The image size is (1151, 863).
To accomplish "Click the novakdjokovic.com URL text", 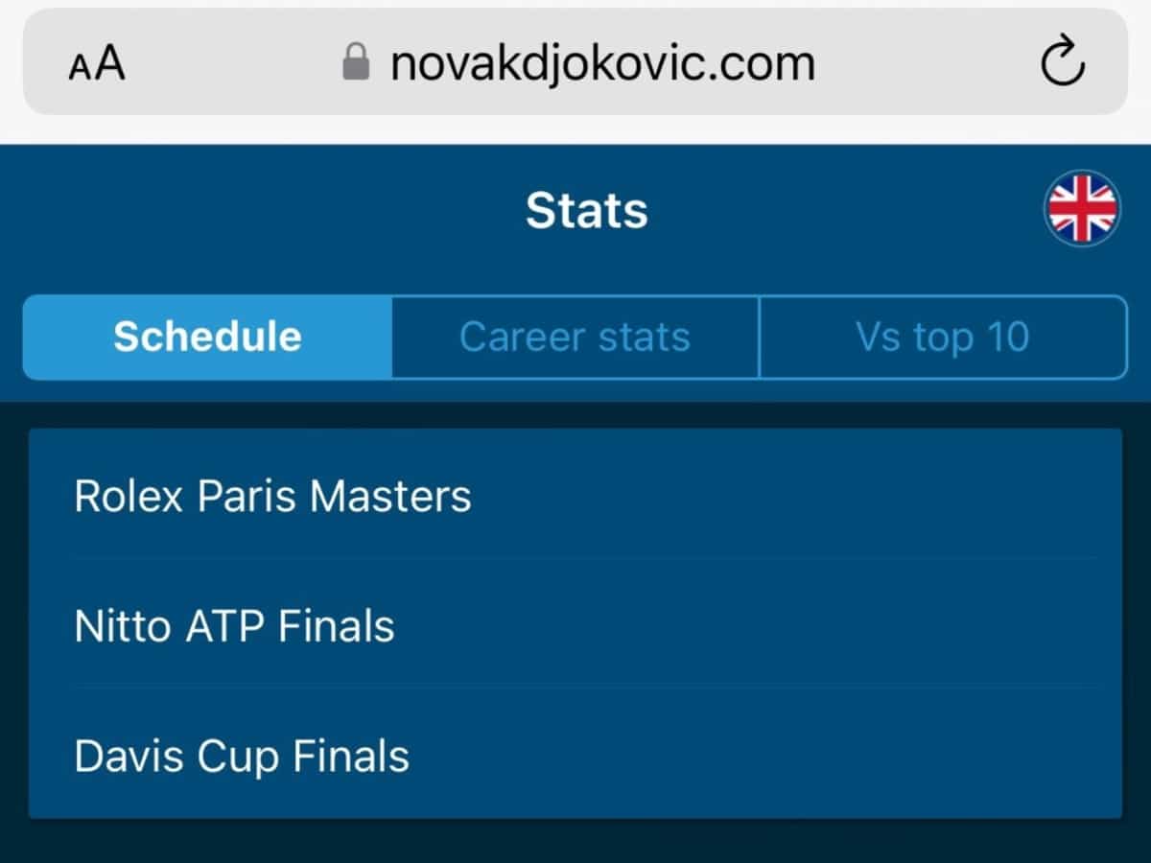I will [x=602, y=64].
